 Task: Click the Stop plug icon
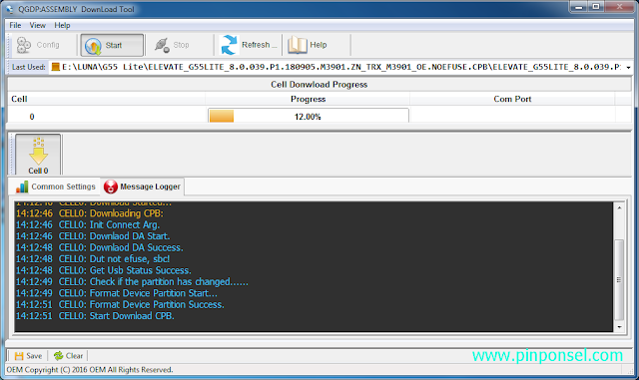(162, 45)
